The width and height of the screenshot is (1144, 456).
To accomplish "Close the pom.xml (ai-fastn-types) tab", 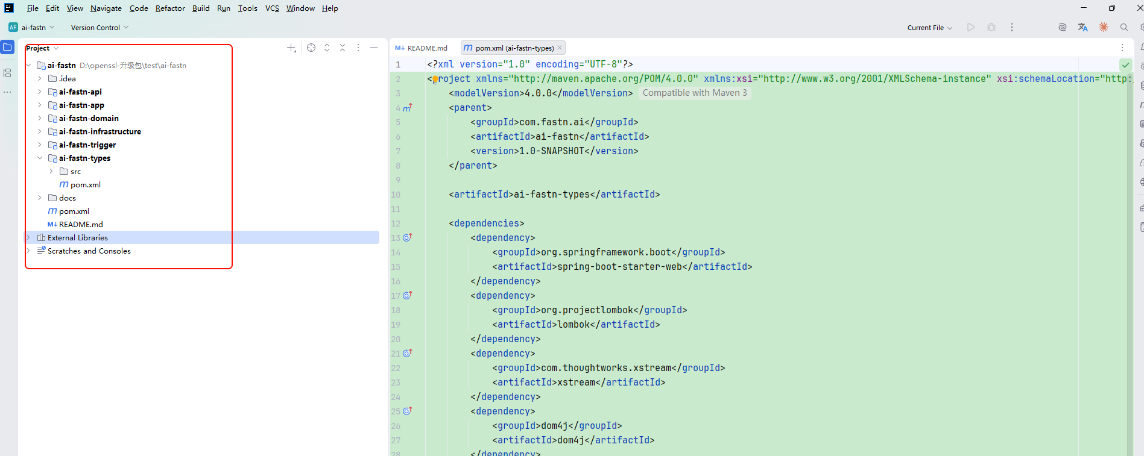I will [560, 48].
